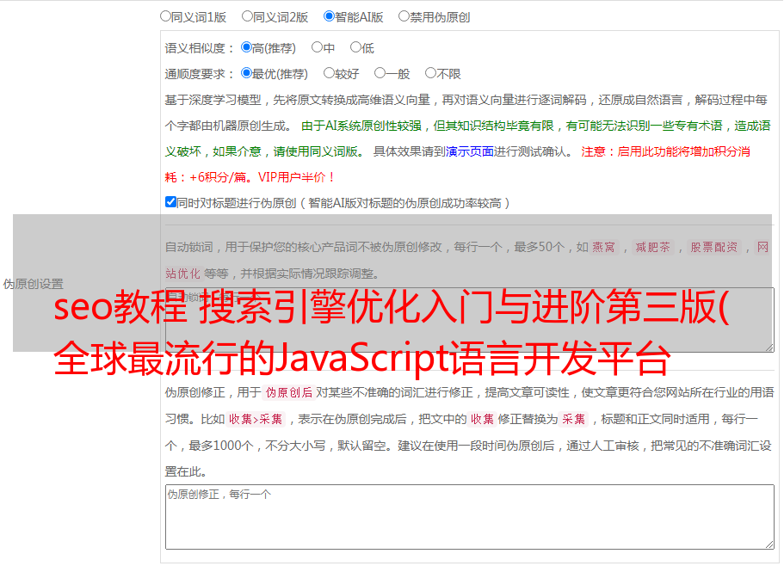Grab the 自动锁词 textarea resize handle
Viewport: 784px width, 566px height.
coord(769,348)
